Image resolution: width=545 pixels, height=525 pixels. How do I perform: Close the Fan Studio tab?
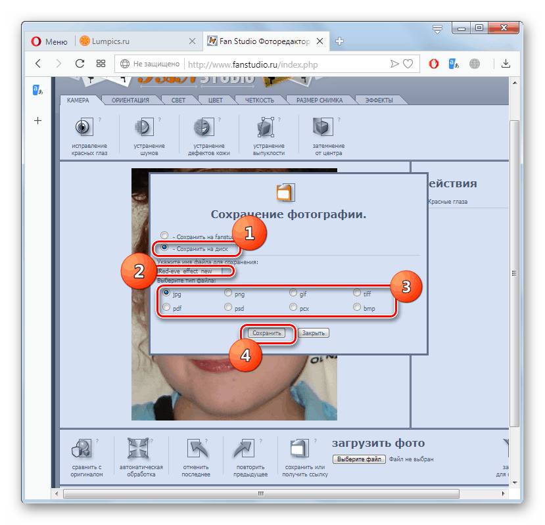tap(320, 41)
